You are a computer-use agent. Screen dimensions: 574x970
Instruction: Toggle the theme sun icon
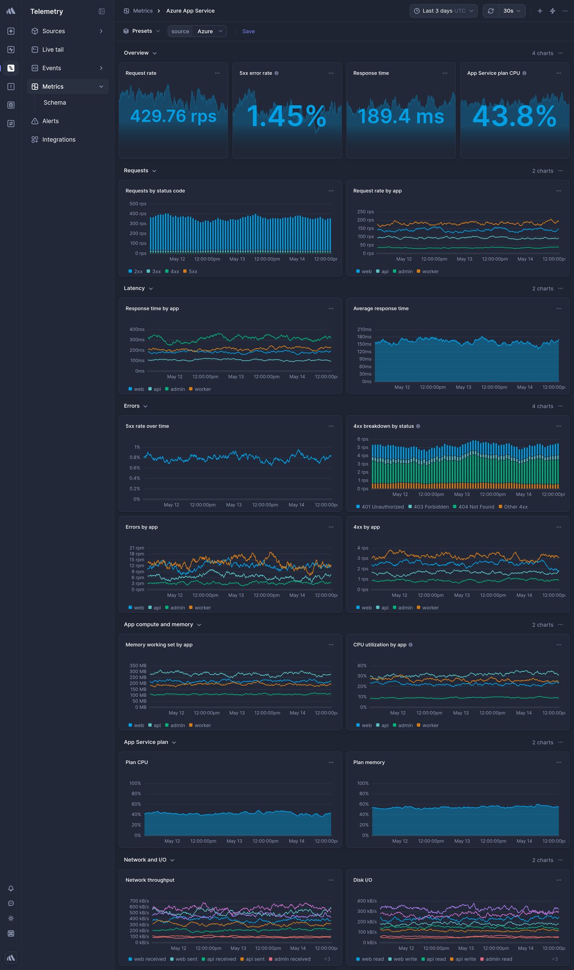[x=11, y=918]
